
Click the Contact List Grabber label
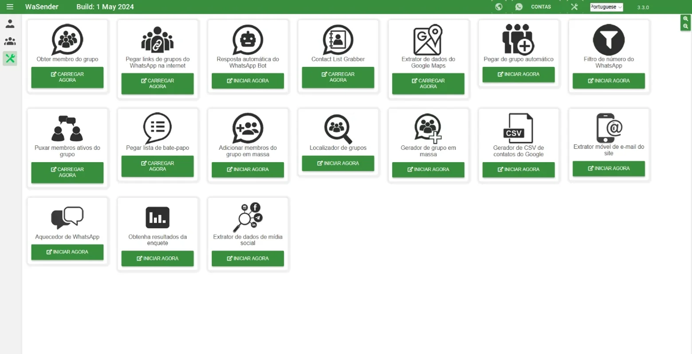(338, 59)
